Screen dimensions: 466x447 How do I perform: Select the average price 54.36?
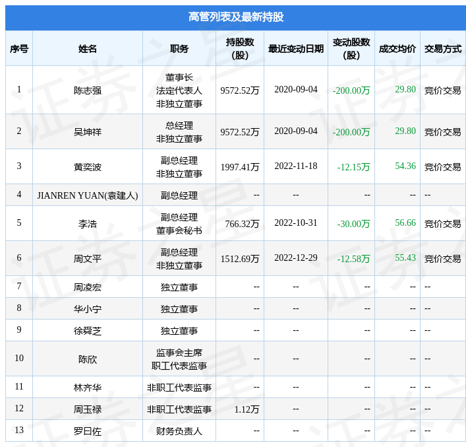(x=405, y=166)
